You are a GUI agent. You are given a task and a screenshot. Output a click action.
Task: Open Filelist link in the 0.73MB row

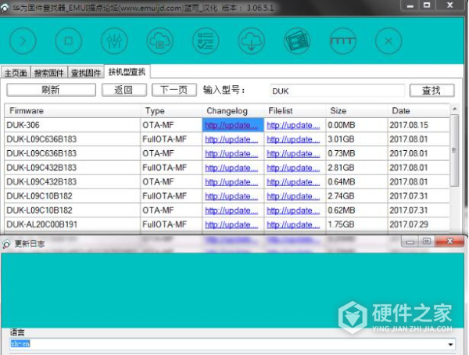pyautogui.click(x=293, y=153)
